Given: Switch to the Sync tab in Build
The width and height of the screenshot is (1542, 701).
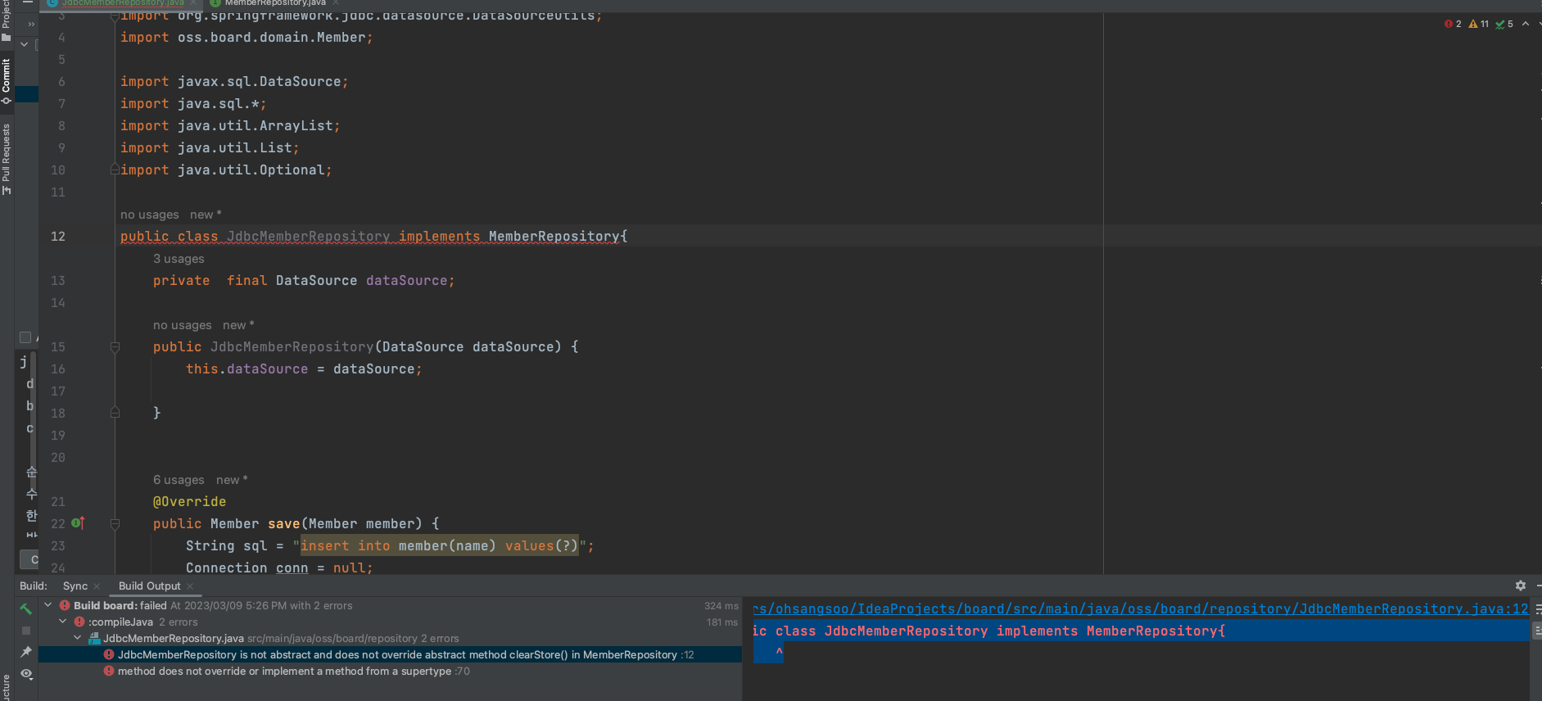Looking at the screenshot, I should [75, 586].
